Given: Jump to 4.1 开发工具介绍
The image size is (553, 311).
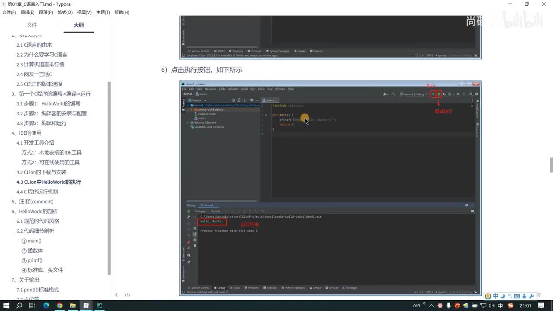Looking at the screenshot, I should pyautogui.click(x=35, y=143).
